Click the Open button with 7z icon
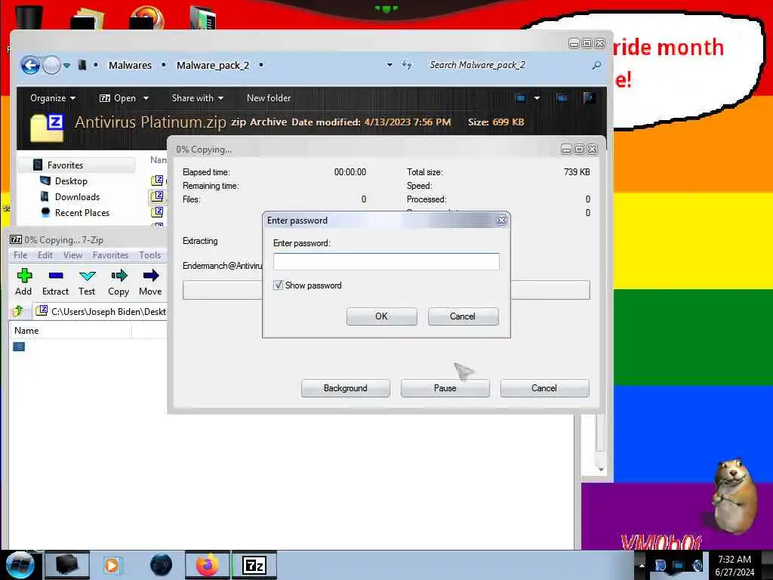This screenshot has height=580, width=773. point(117,98)
